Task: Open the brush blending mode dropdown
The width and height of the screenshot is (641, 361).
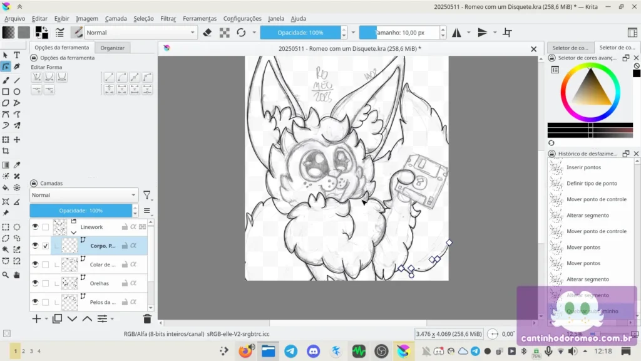Action: [x=140, y=33]
